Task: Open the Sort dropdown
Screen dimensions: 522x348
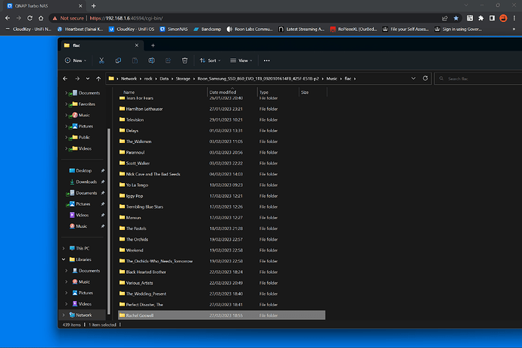Action: [211, 60]
